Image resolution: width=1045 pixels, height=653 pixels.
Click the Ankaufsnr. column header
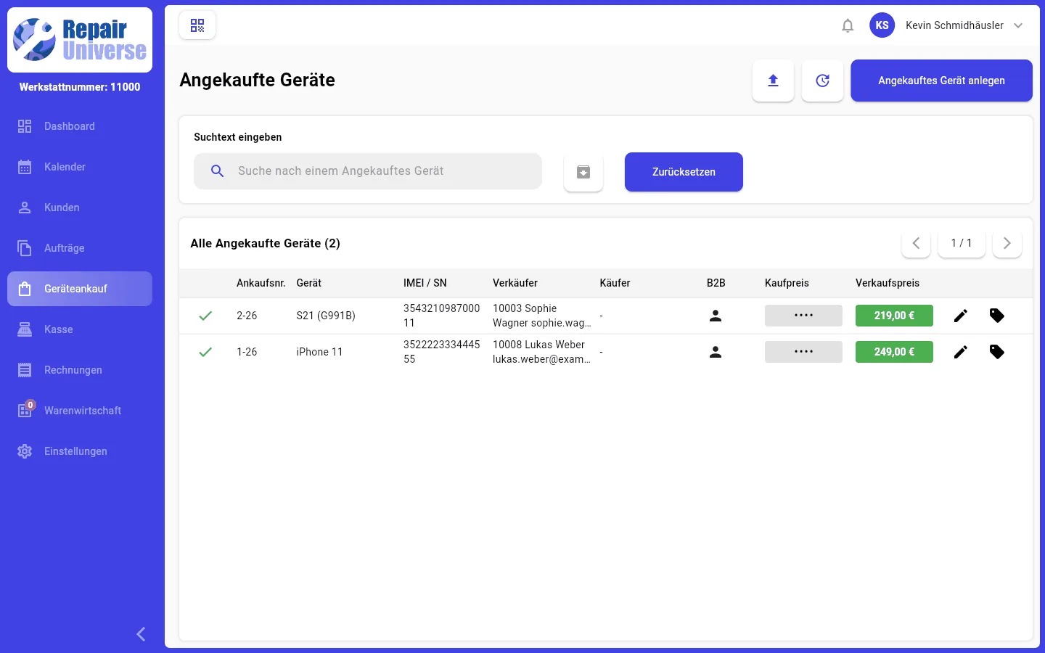click(x=261, y=283)
